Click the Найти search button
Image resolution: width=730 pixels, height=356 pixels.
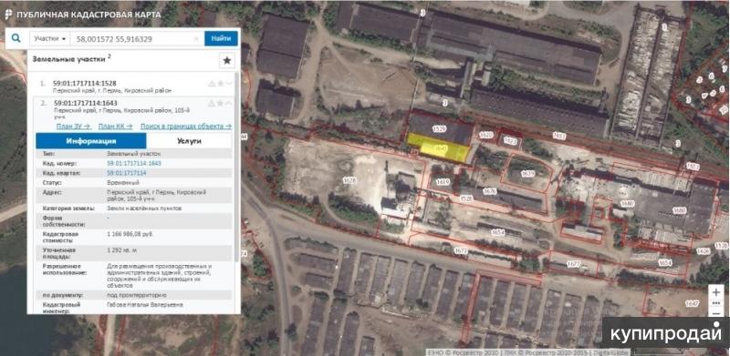pyautogui.click(x=221, y=38)
